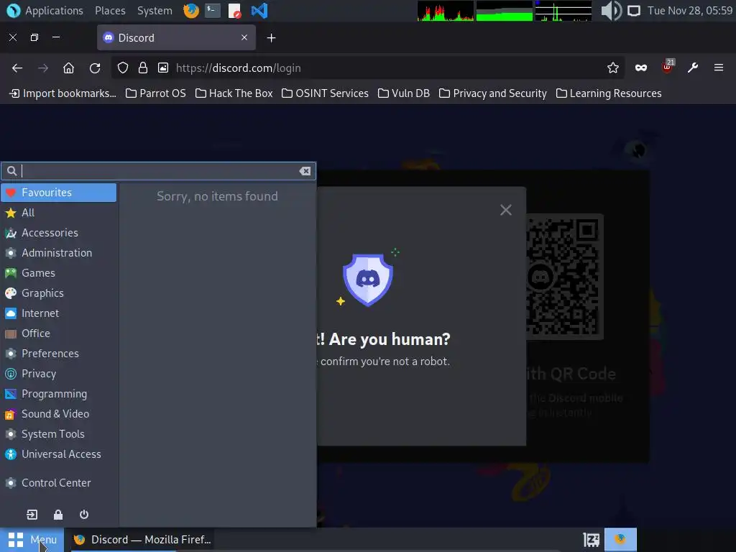Viewport: 736px width, 552px height.
Task: Click the Menu button on the taskbar
Action: point(32,540)
